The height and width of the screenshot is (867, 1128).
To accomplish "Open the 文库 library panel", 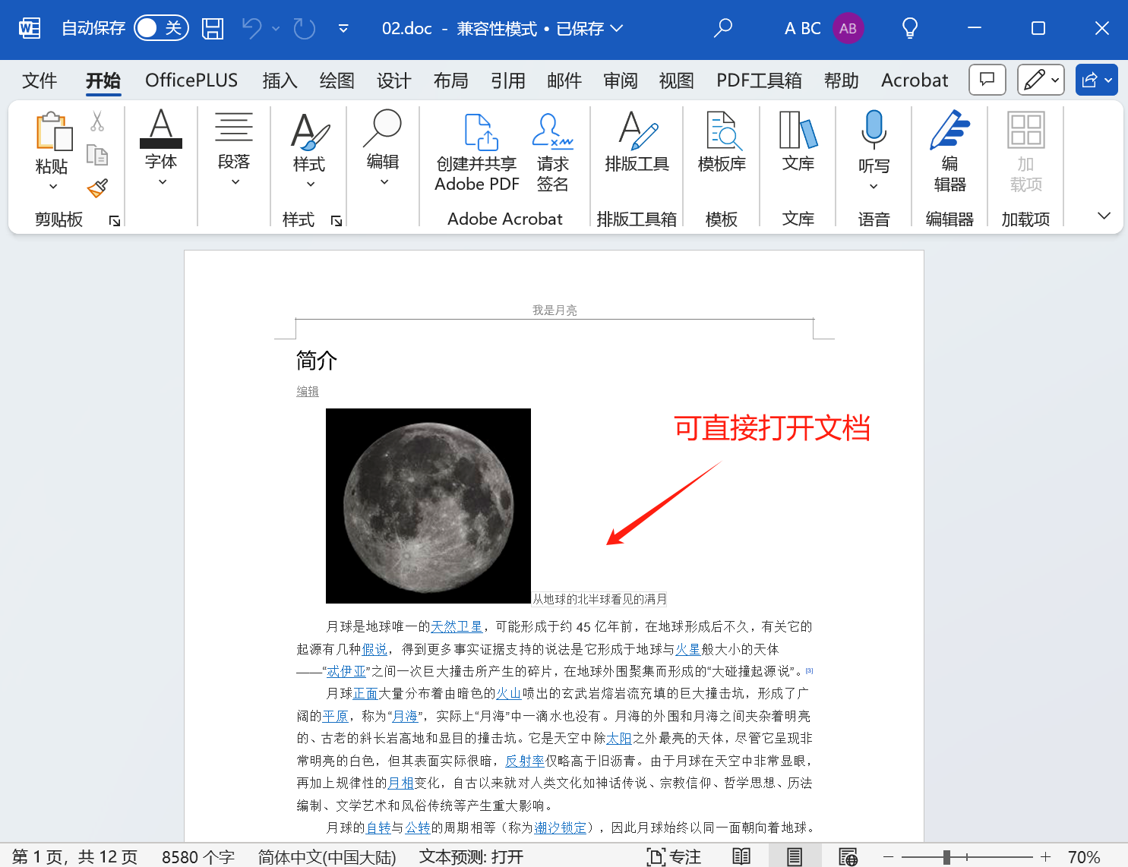I will click(797, 144).
